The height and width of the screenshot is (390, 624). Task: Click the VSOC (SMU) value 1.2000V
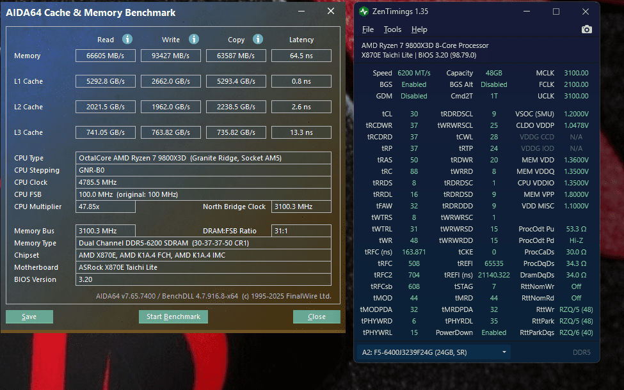point(576,114)
